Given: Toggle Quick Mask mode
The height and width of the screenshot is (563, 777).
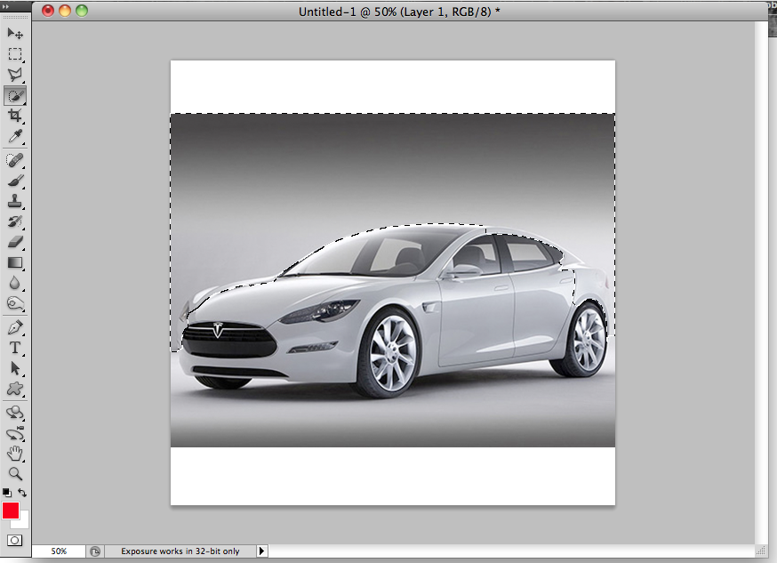Looking at the screenshot, I should pos(14,541).
